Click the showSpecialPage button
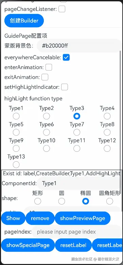 28,245
